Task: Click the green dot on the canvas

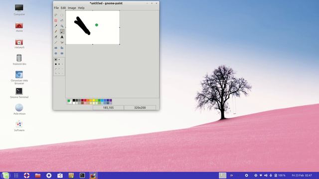Action: [x=97, y=25]
